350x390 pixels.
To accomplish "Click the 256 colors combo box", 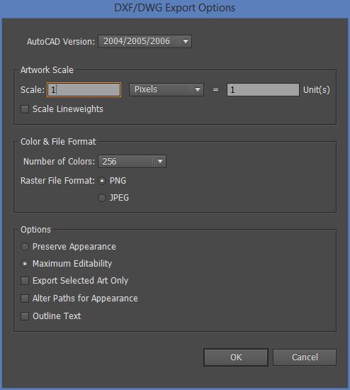I will pyautogui.click(x=132, y=162).
